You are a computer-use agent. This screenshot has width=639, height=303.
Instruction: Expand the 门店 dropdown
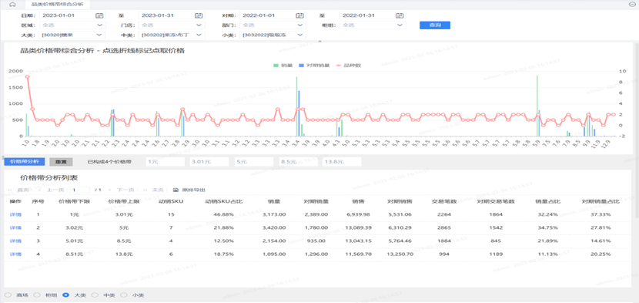172,25
